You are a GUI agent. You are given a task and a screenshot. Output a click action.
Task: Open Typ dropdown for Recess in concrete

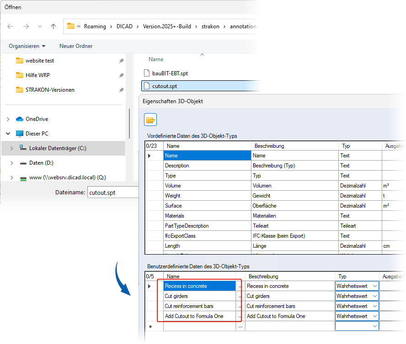[x=375, y=286]
